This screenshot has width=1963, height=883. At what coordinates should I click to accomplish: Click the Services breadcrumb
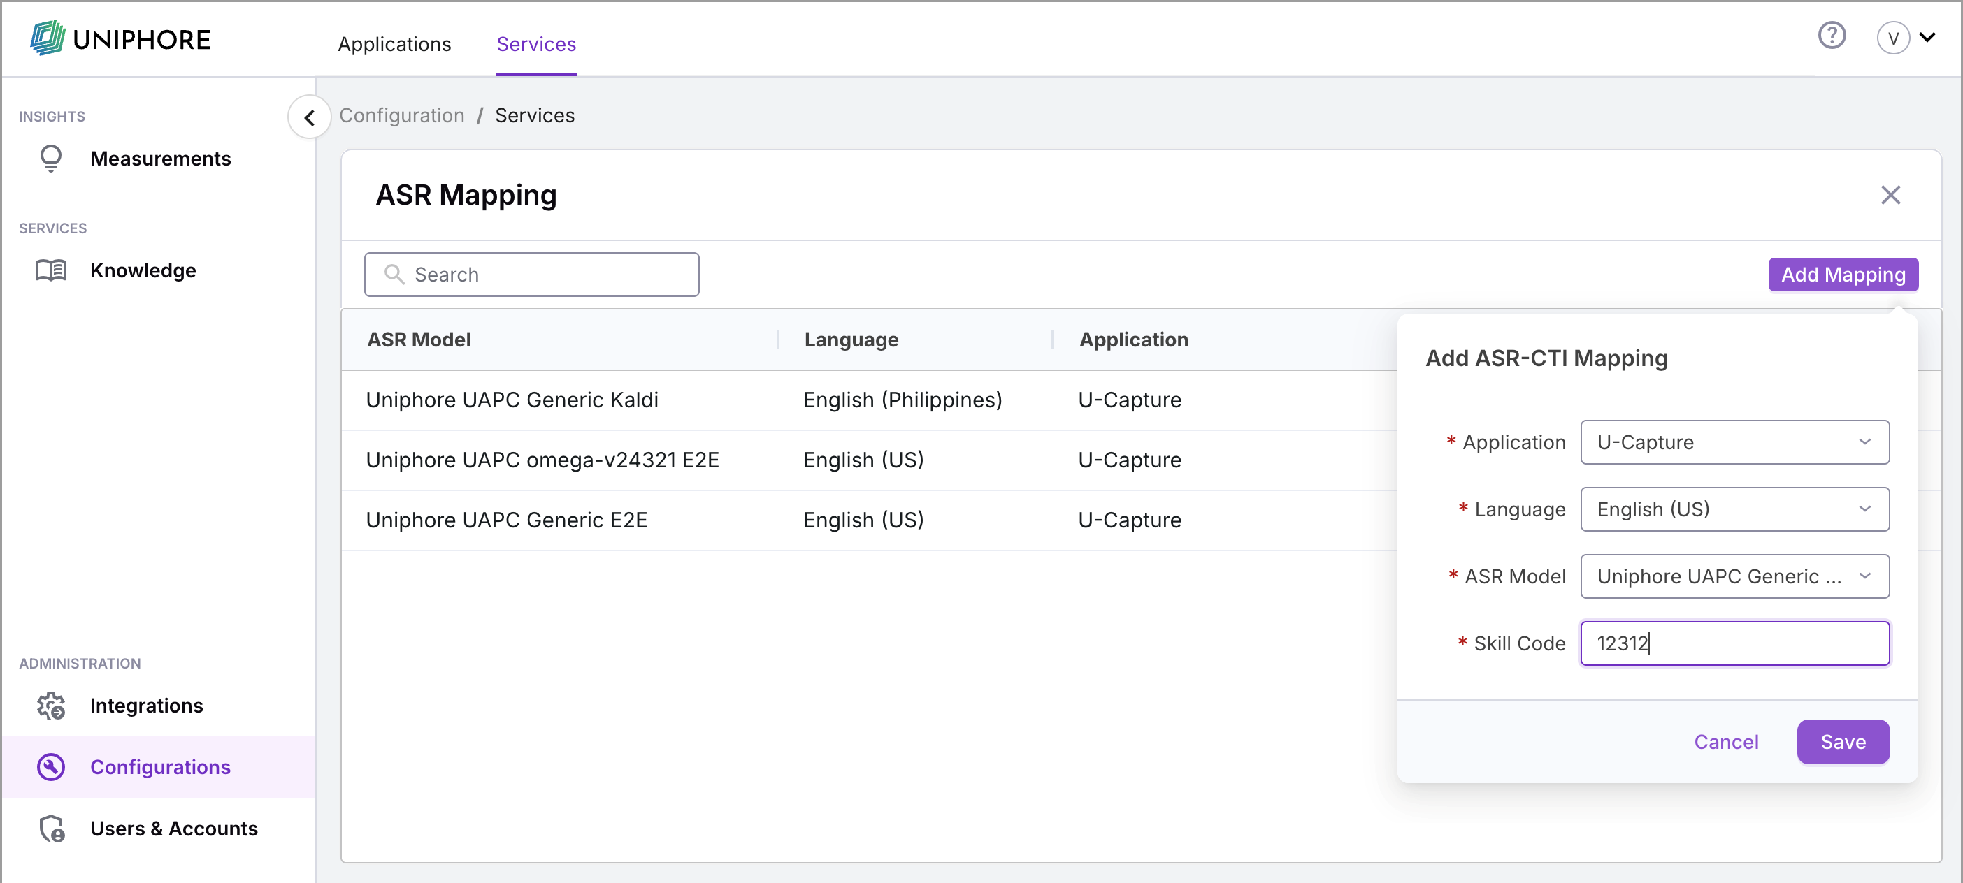point(535,116)
